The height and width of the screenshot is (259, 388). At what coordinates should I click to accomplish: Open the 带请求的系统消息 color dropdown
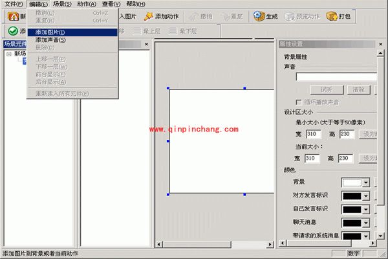click(366, 236)
